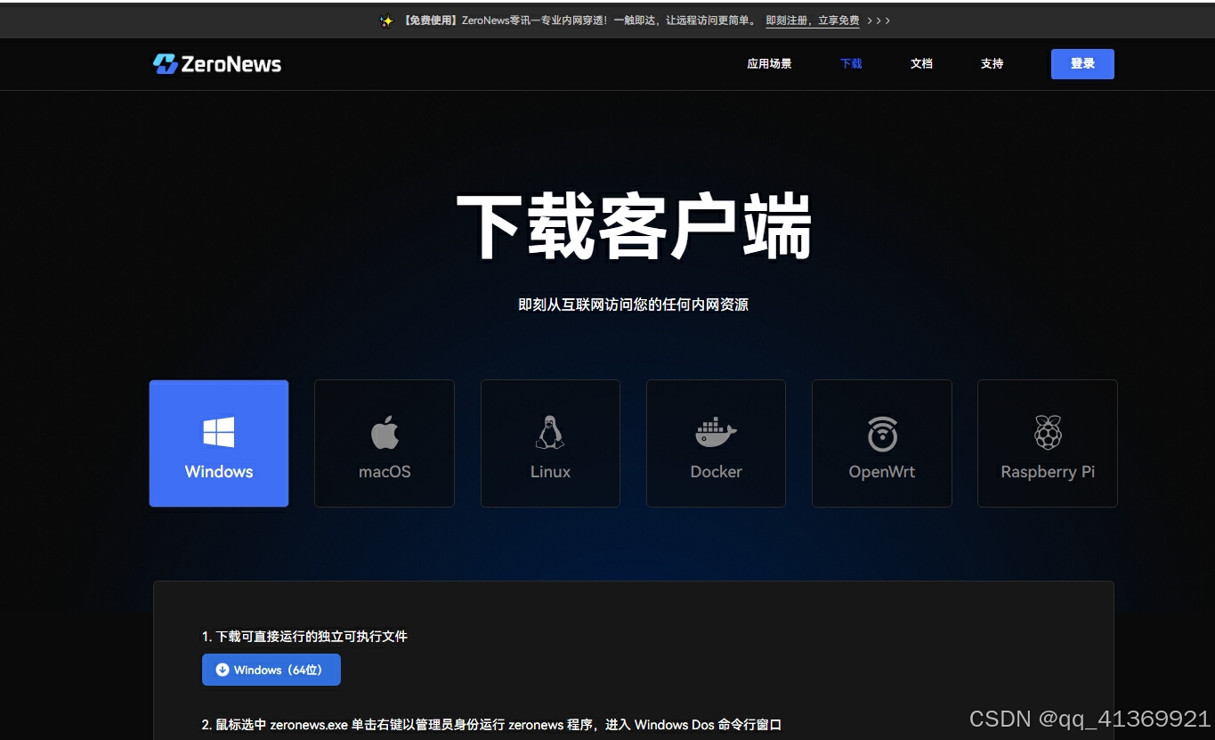The width and height of the screenshot is (1215, 740).
Task: Open the 文档 nav item
Action: 921,64
